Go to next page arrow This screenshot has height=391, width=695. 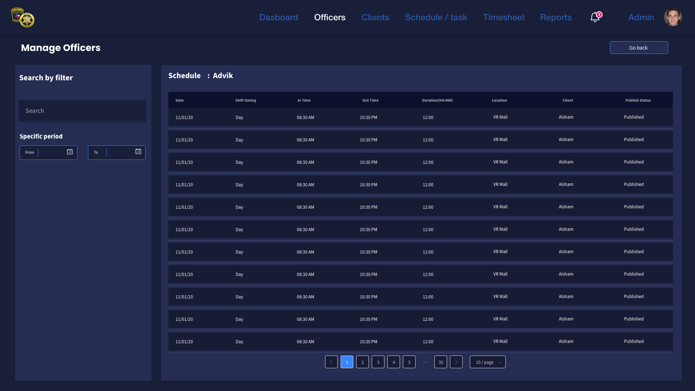coord(456,362)
